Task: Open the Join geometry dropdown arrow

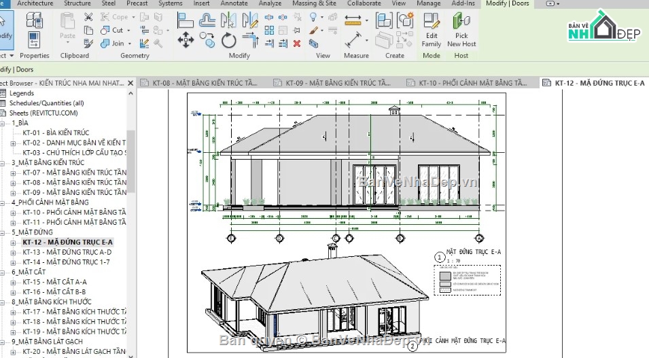Action: click(x=130, y=43)
